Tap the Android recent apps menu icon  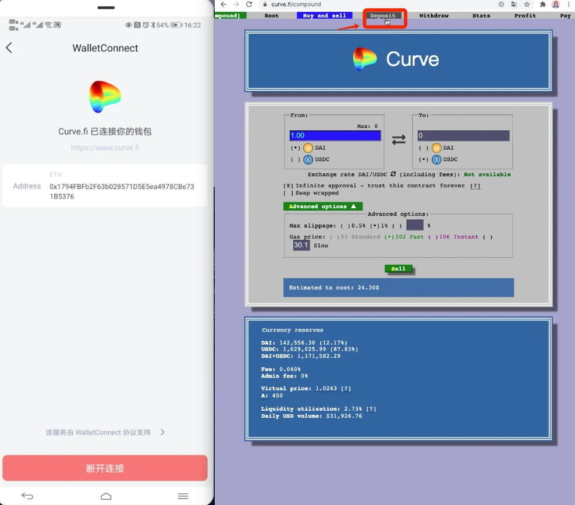[x=183, y=496]
